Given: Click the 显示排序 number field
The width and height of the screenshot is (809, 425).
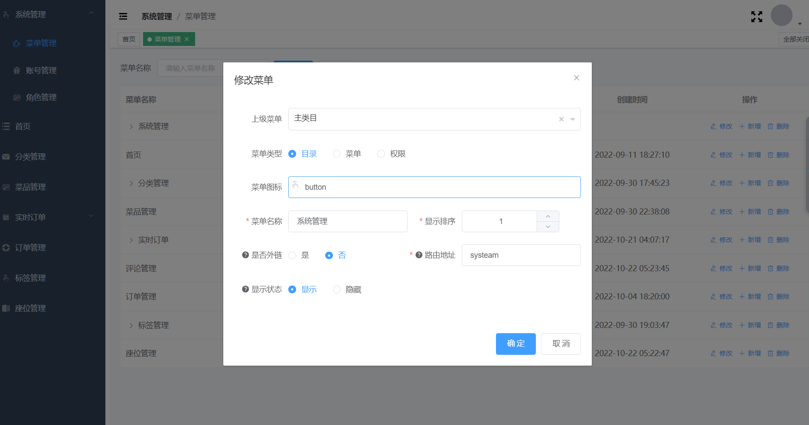Looking at the screenshot, I should 499,221.
